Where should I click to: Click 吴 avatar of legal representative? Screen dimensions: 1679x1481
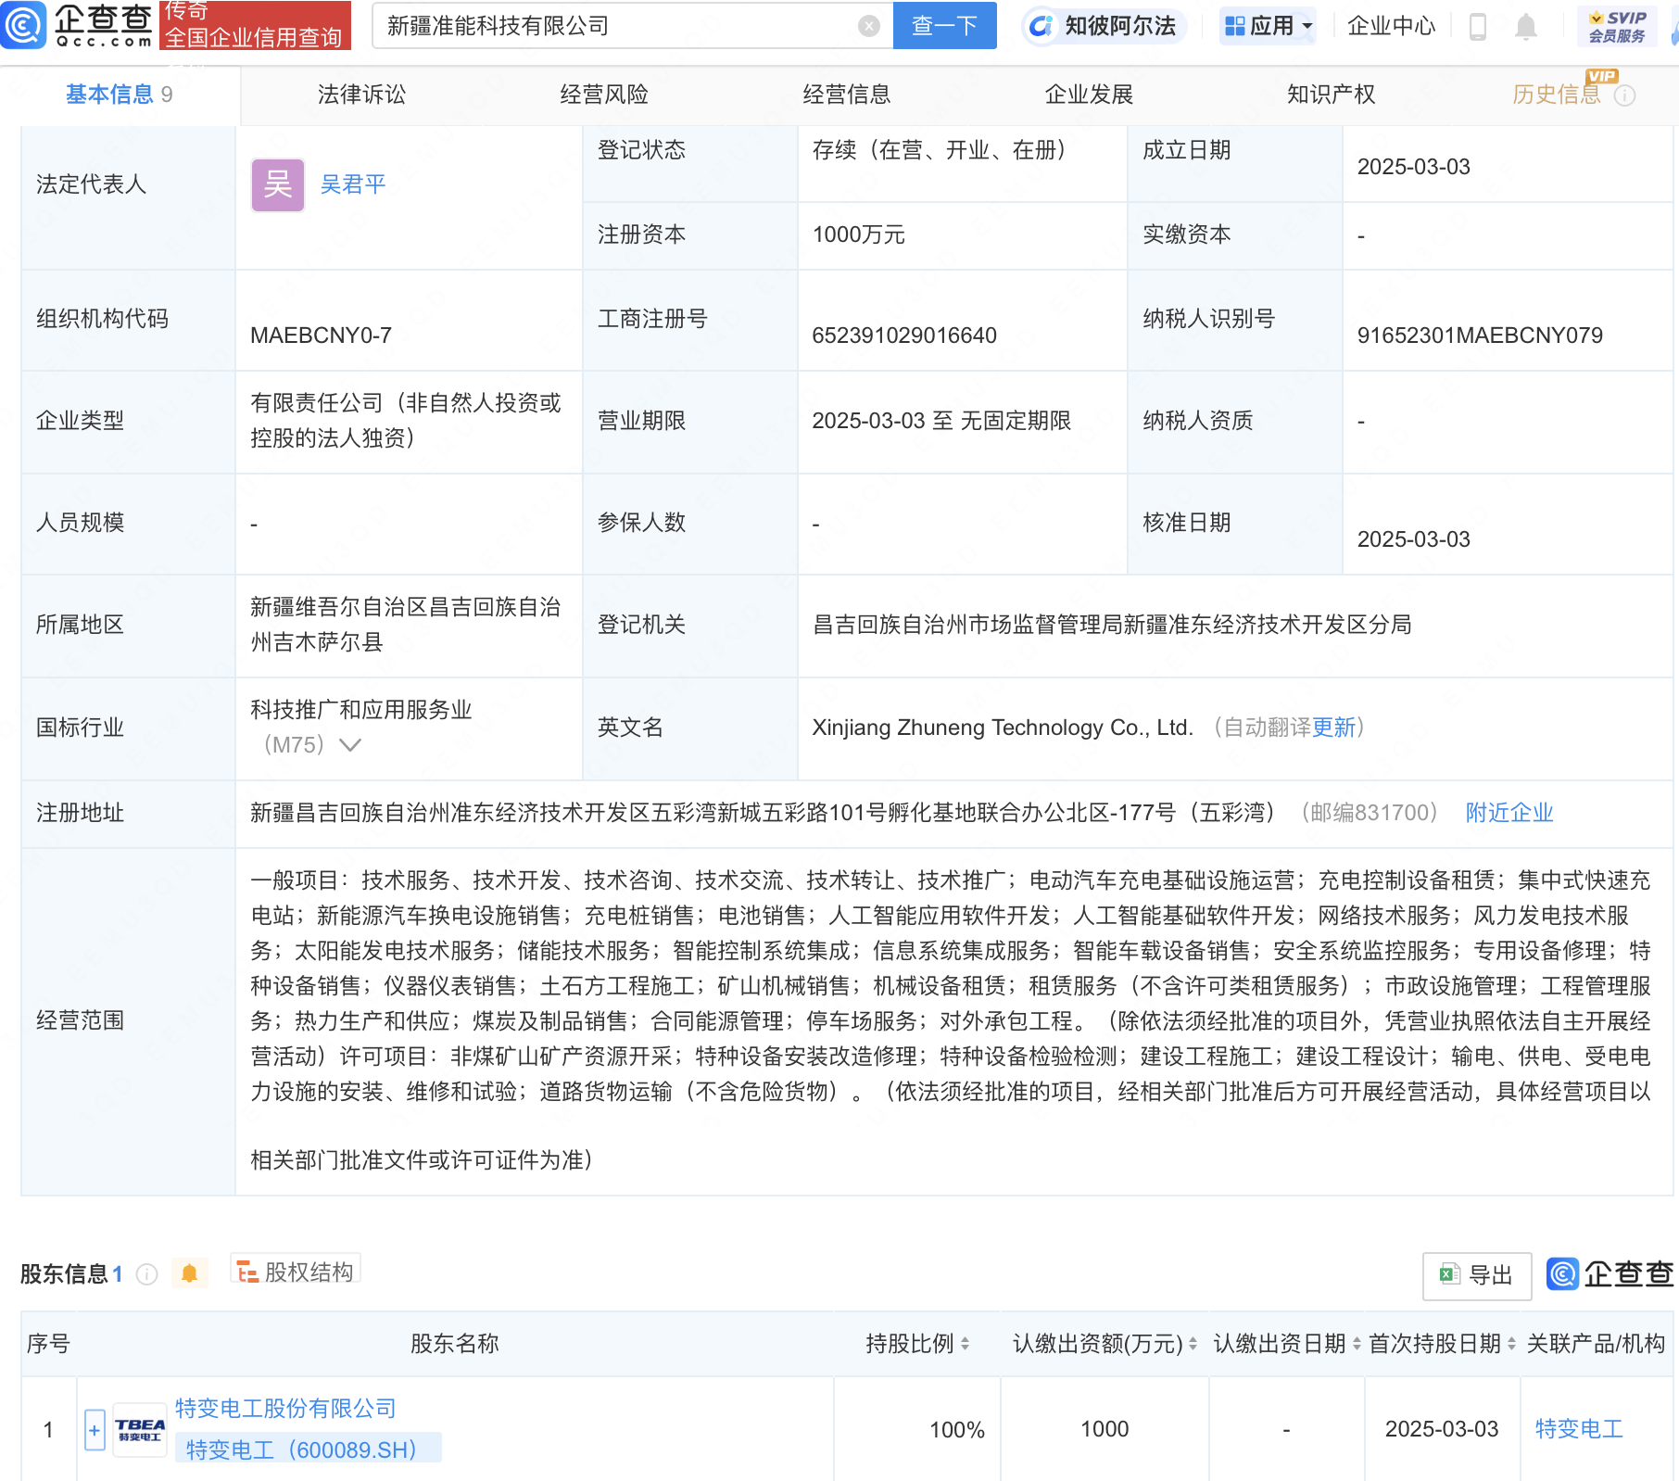[278, 185]
